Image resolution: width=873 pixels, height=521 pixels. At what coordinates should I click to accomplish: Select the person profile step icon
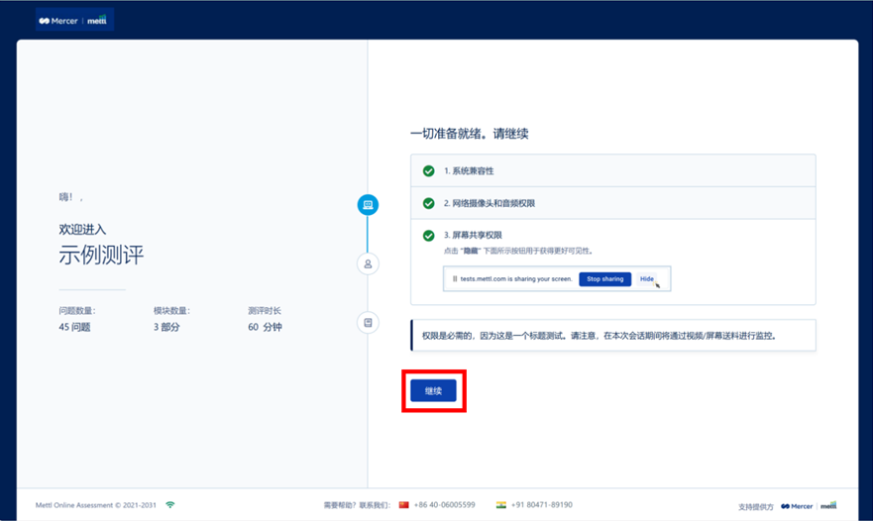pyautogui.click(x=368, y=264)
